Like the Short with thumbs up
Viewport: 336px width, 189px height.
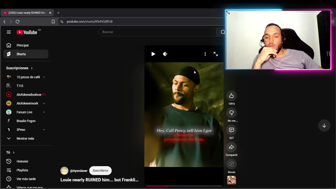232,96
